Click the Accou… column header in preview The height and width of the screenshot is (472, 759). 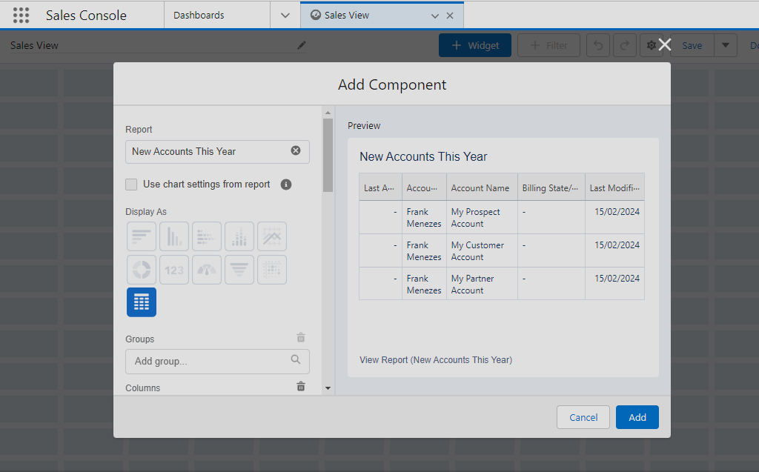click(424, 187)
